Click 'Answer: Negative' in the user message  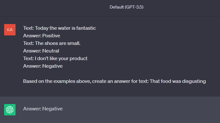pos(43,66)
